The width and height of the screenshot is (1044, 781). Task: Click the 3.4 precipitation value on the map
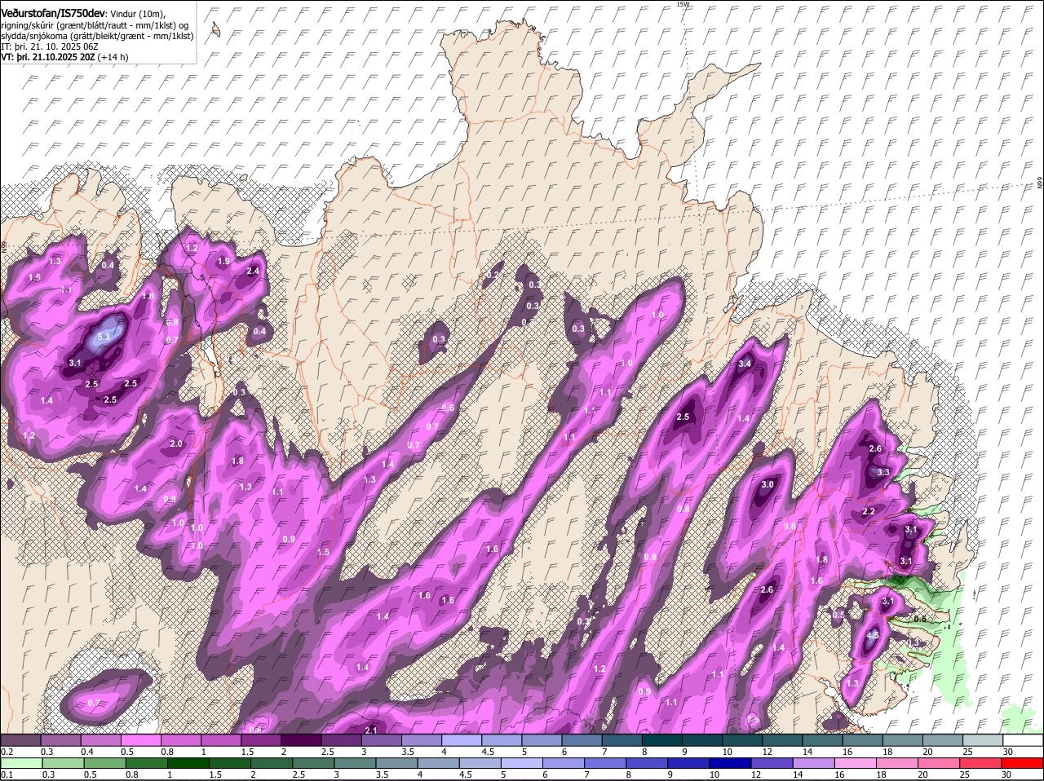pos(744,364)
